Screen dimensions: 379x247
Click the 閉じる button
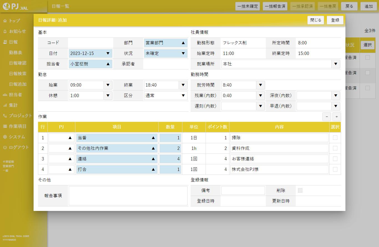(315, 20)
